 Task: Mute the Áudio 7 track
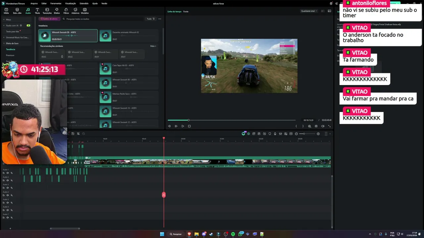pos(7,218)
